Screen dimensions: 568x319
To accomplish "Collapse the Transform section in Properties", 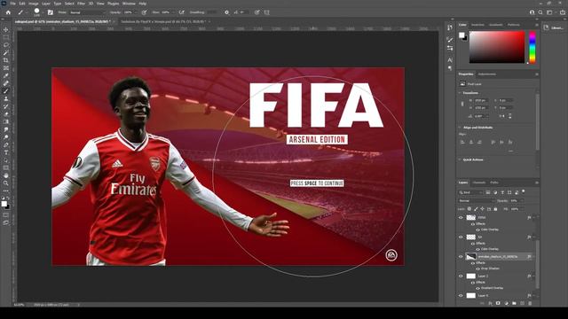I will click(x=460, y=93).
